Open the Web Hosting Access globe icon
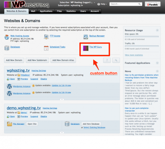The height and width of the screenshot is (149, 165). click(x=7, y=37)
